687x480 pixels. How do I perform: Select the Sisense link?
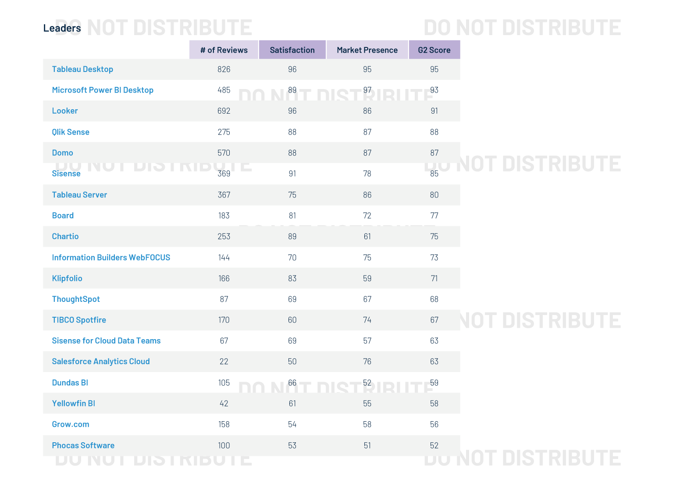(x=66, y=174)
